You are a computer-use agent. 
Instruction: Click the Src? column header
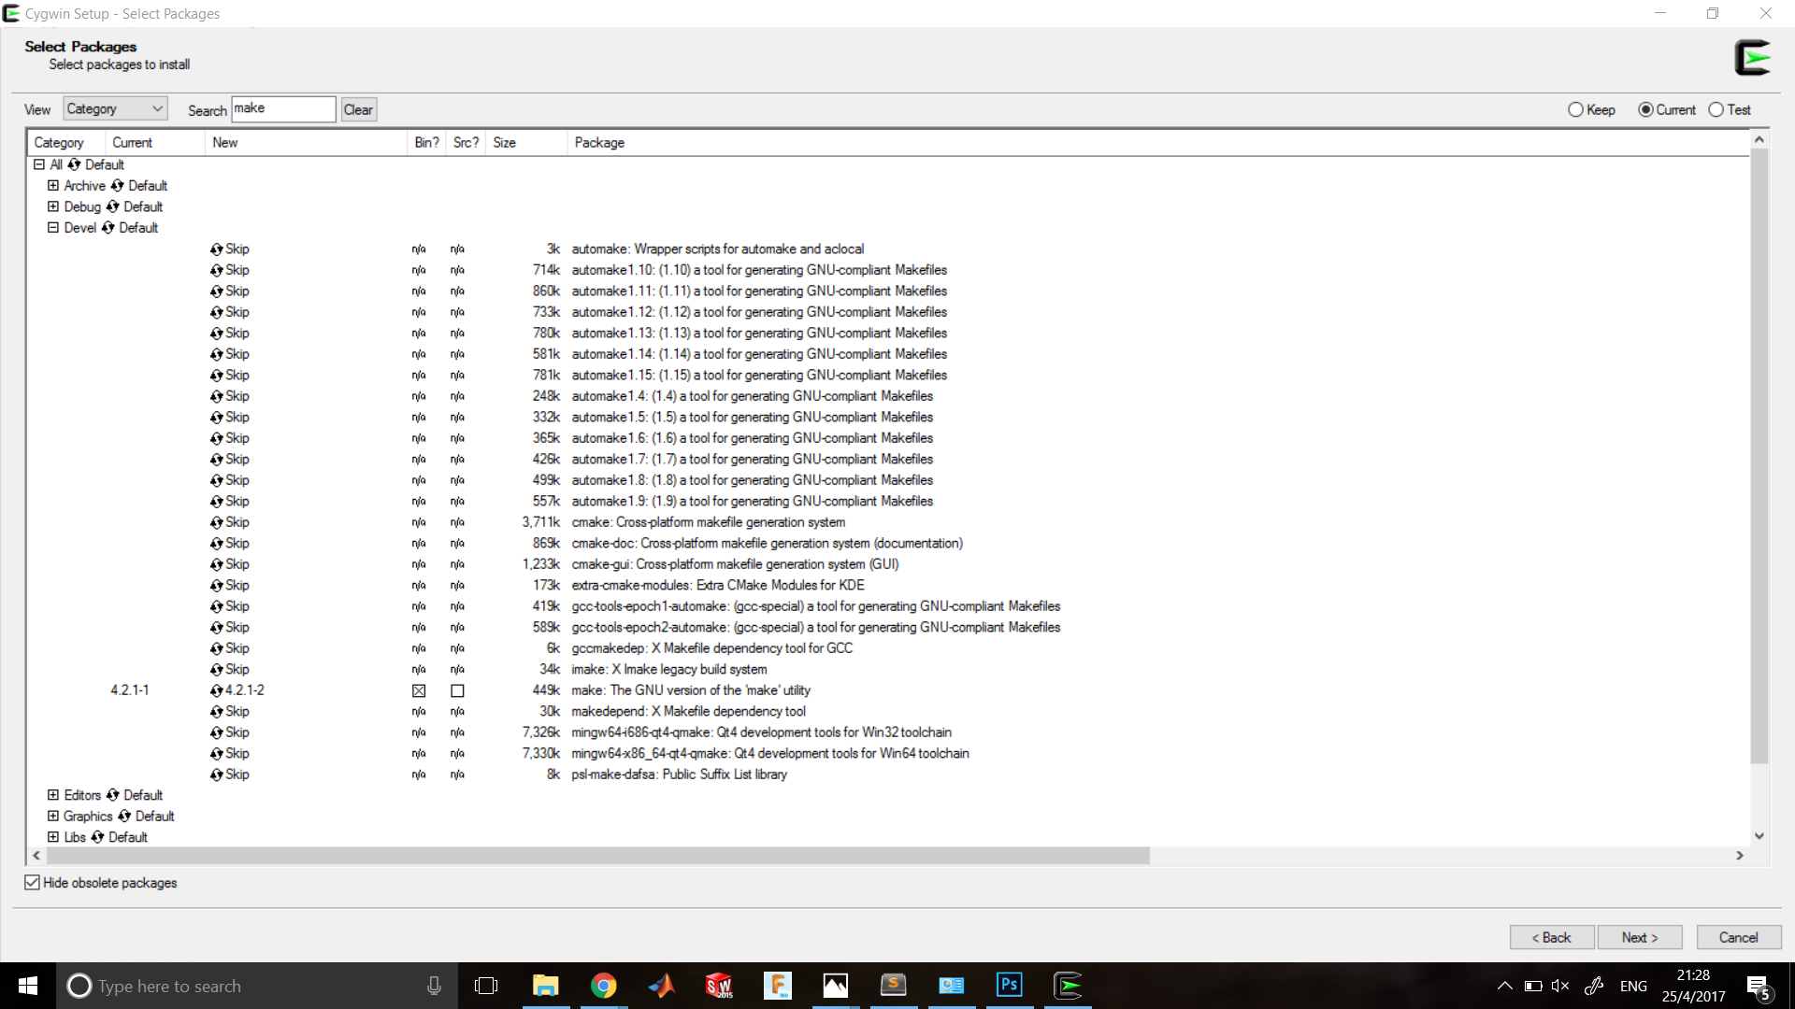[x=466, y=142]
